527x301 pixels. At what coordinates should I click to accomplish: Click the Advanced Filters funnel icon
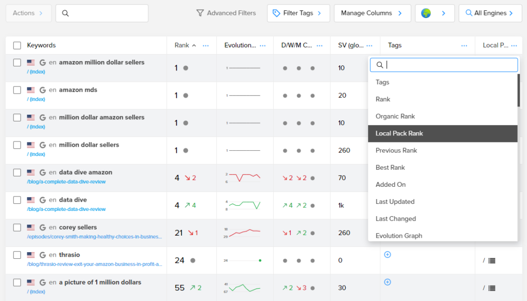[200, 13]
